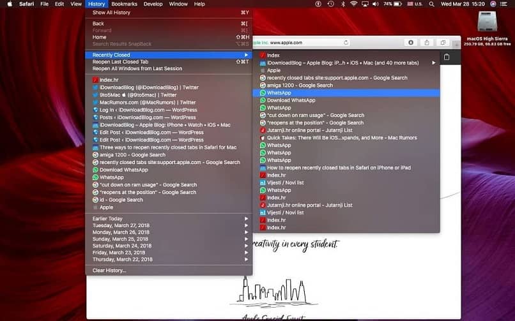515x321 pixels.
Task: Click Bluetooth icon in menu bar
Action: [342, 4]
